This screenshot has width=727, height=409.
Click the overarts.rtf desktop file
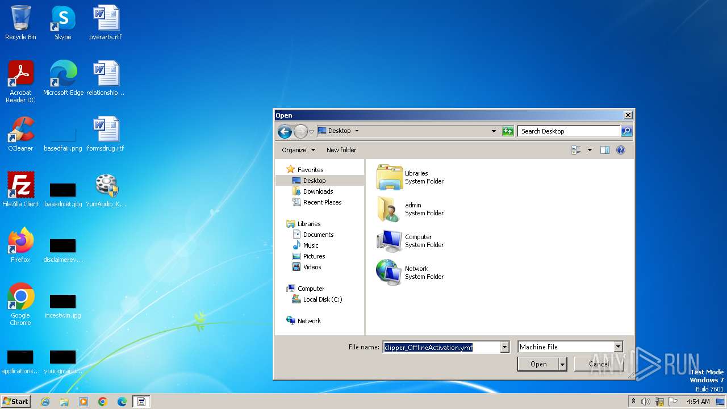[106, 23]
